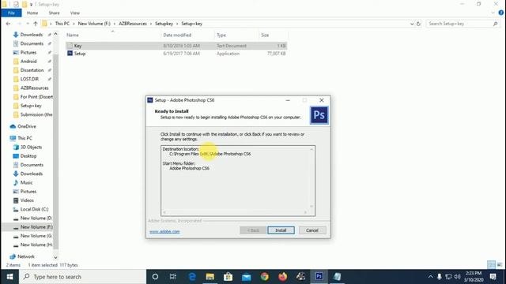
Task: Click the taskbar search box
Action: pyautogui.click(x=82, y=277)
